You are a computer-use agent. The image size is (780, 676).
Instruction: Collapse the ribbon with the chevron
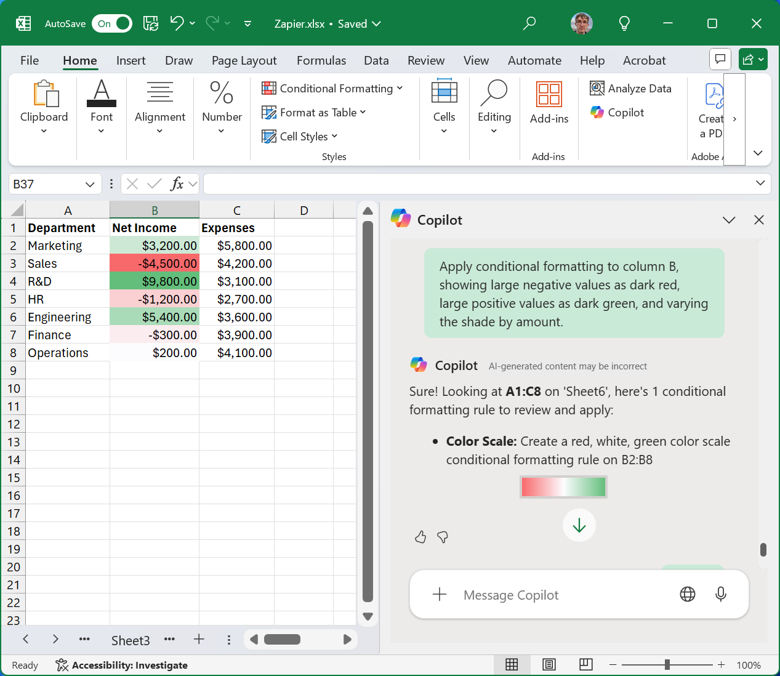[x=758, y=153]
